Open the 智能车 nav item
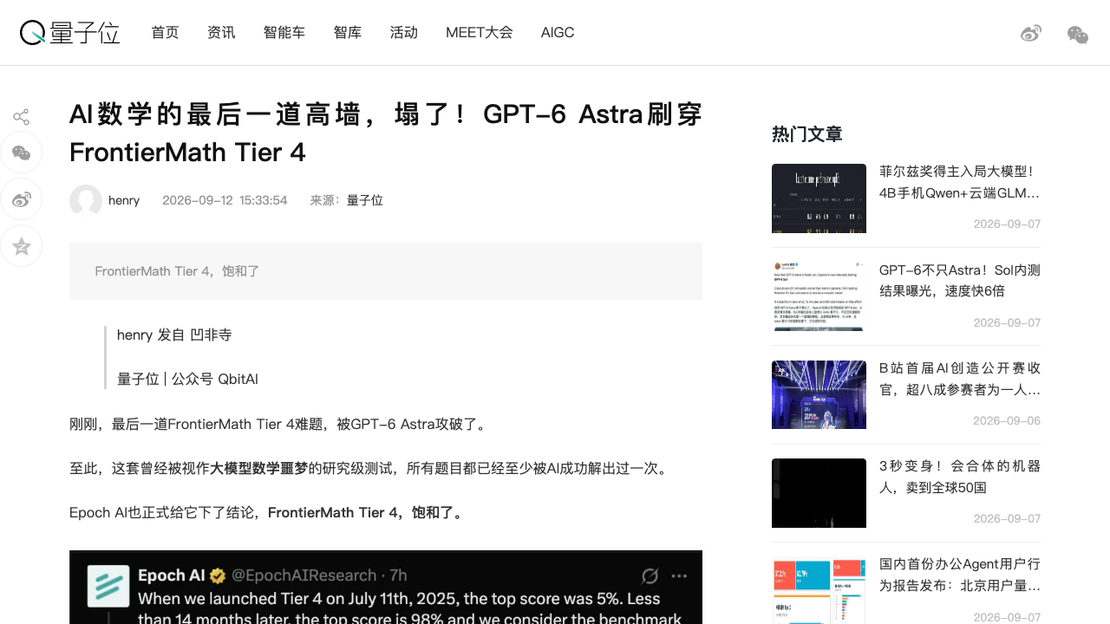The image size is (1110, 624). (x=284, y=32)
